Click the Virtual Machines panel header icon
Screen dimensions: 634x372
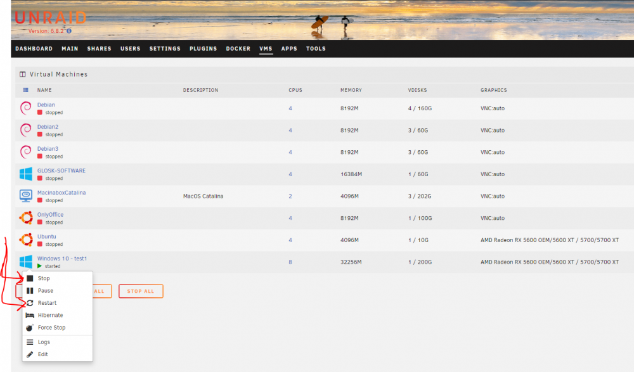tap(23, 74)
